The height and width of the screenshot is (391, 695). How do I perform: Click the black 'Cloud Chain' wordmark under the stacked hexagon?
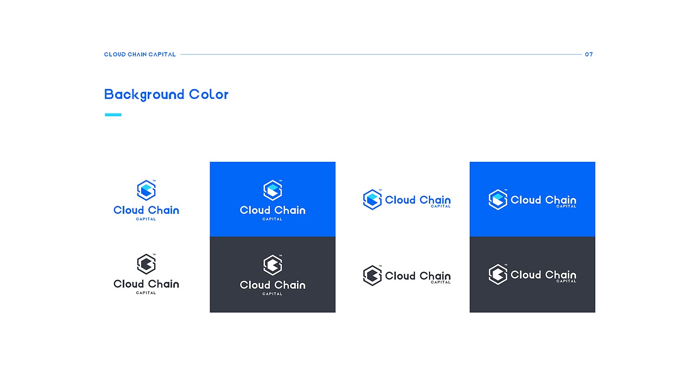click(146, 284)
